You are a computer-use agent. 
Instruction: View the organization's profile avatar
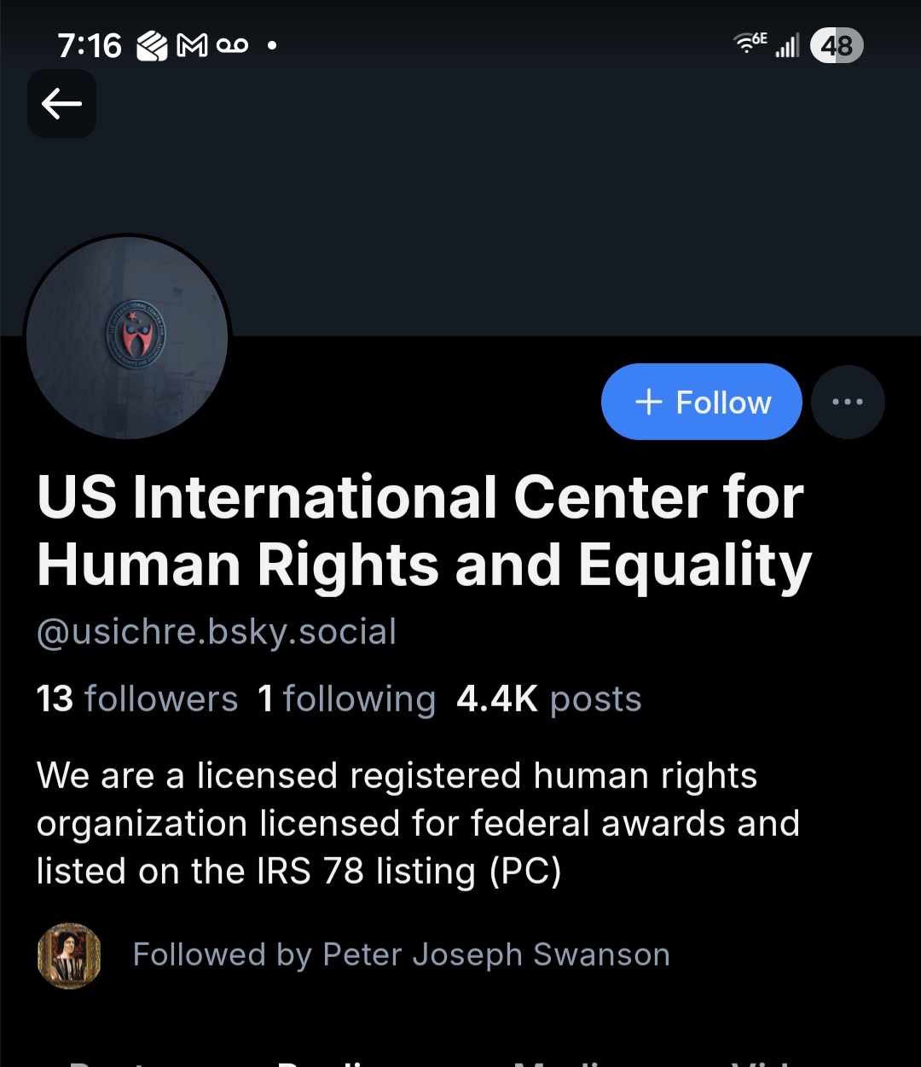(x=127, y=338)
